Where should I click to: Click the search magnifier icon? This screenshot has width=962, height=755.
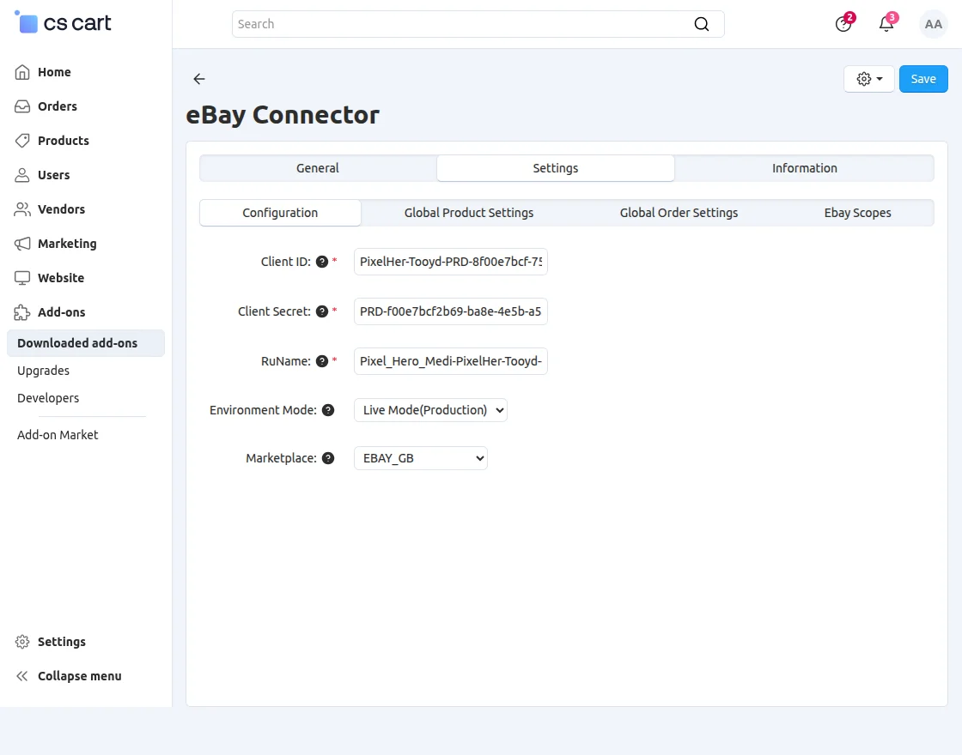click(x=701, y=24)
